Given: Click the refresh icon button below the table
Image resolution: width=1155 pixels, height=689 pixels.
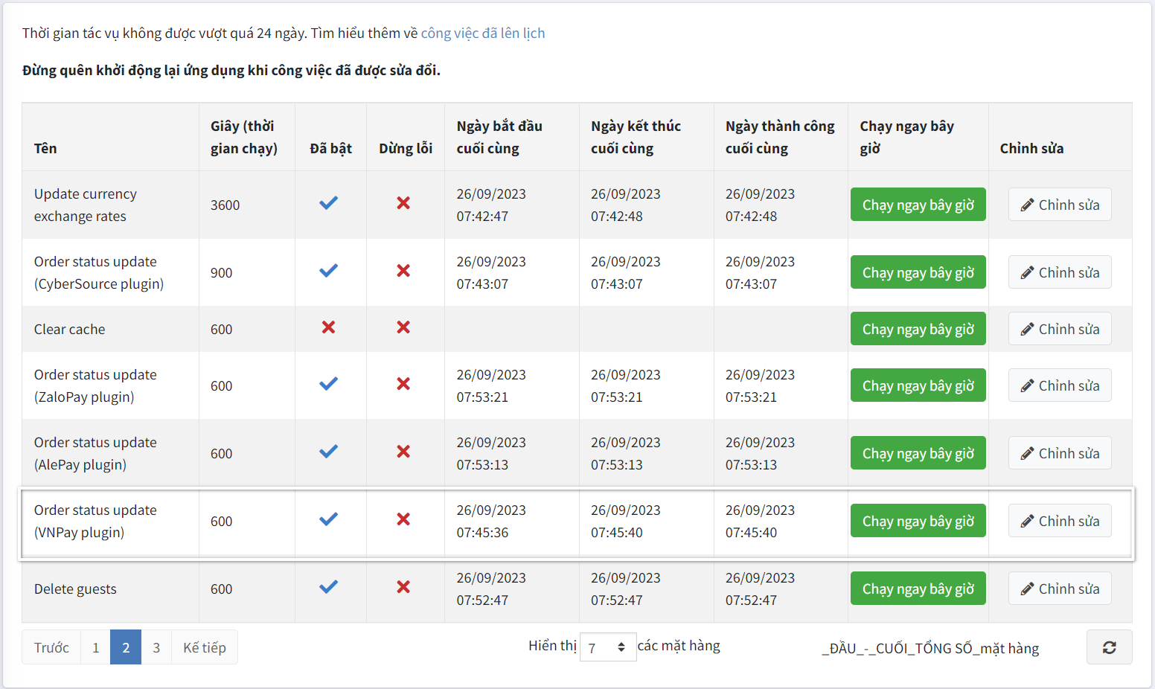Looking at the screenshot, I should (x=1109, y=647).
